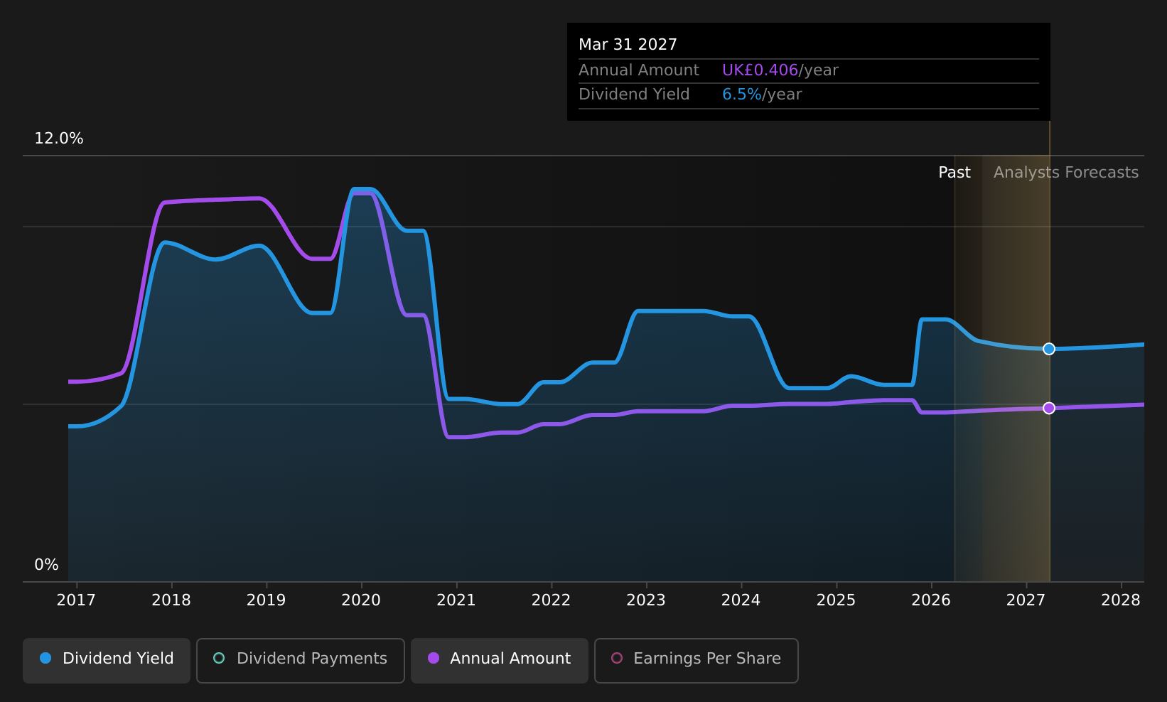Click the 12.0% y-axis label

[59, 139]
